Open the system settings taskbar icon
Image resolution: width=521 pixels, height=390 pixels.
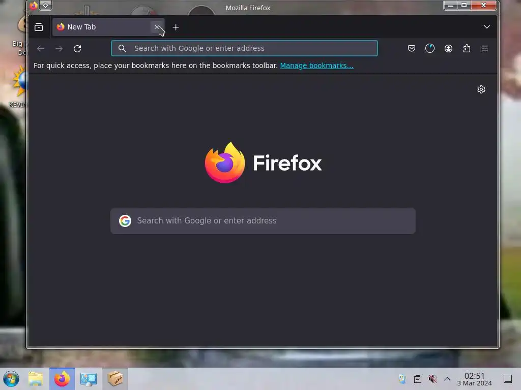(89, 379)
